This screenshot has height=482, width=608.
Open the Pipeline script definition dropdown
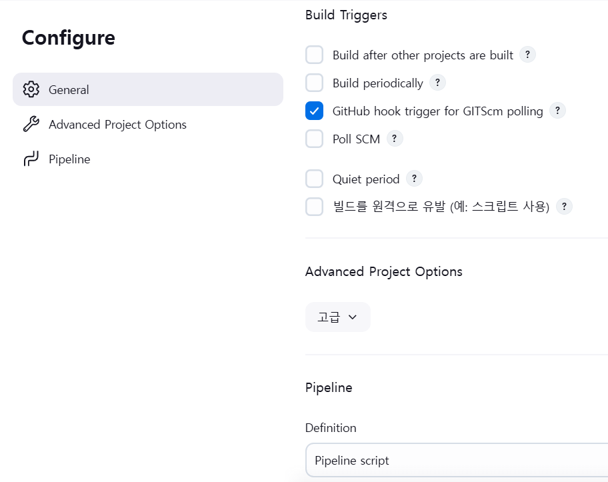click(x=457, y=460)
